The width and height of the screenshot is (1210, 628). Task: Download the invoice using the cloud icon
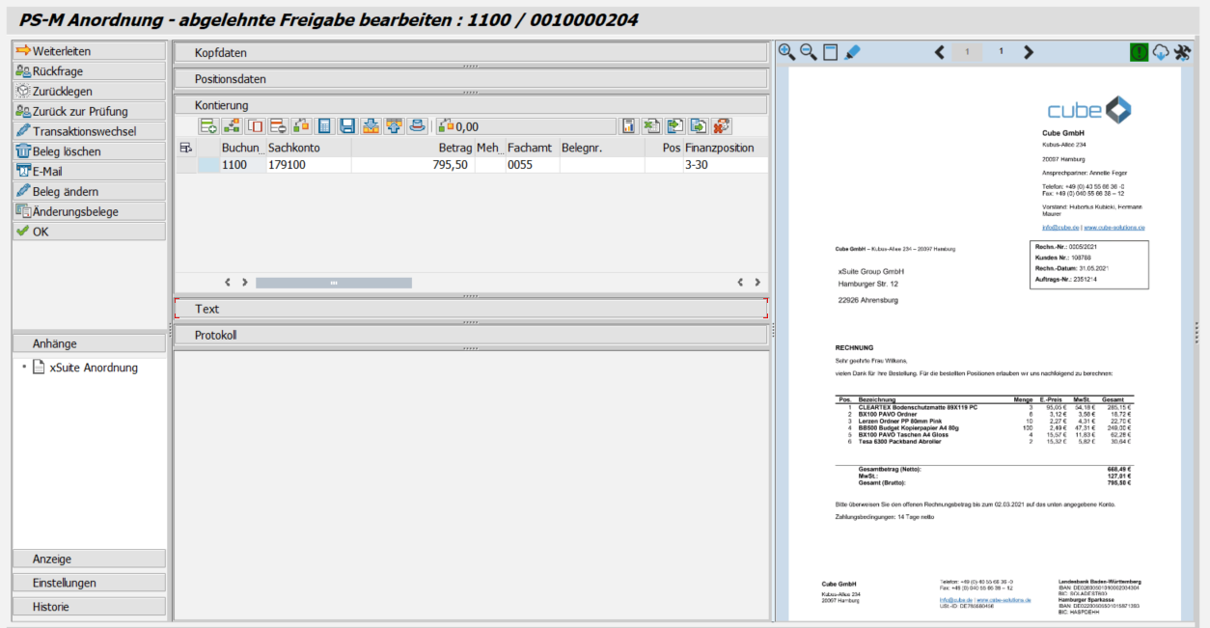(1161, 50)
